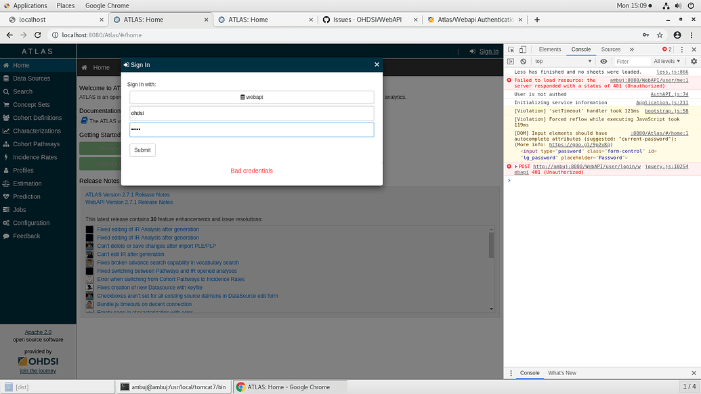
Task: Create a live expression with the eye icon
Action: click(x=603, y=61)
